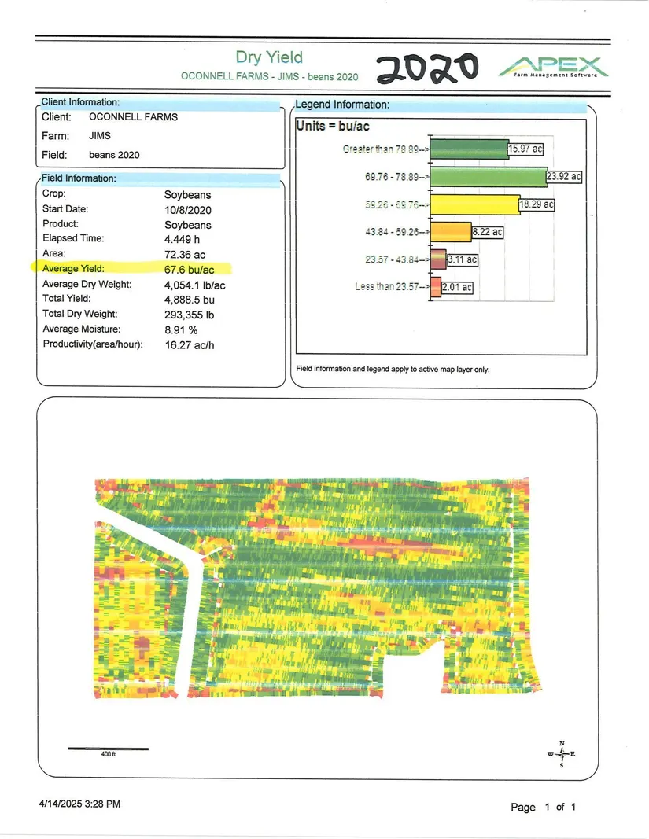This screenshot has width=649, height=839.
Task: Click the handwritten 2020 annotation
Action: (x=427, y=68)
